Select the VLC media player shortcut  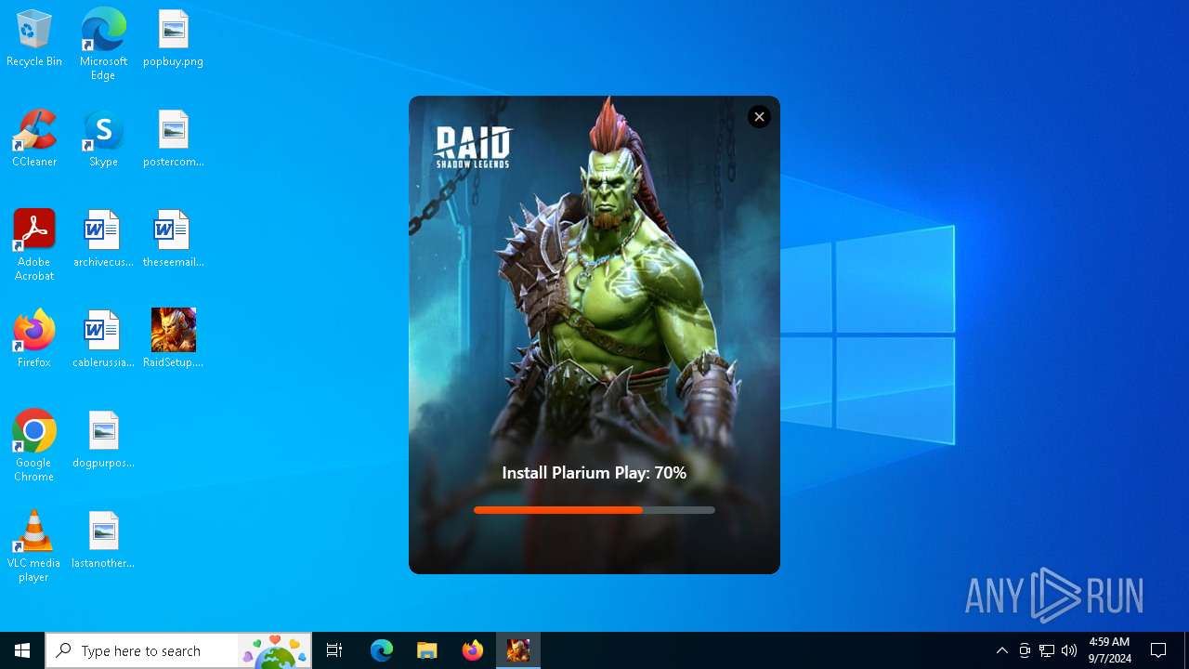coord(34,546)
